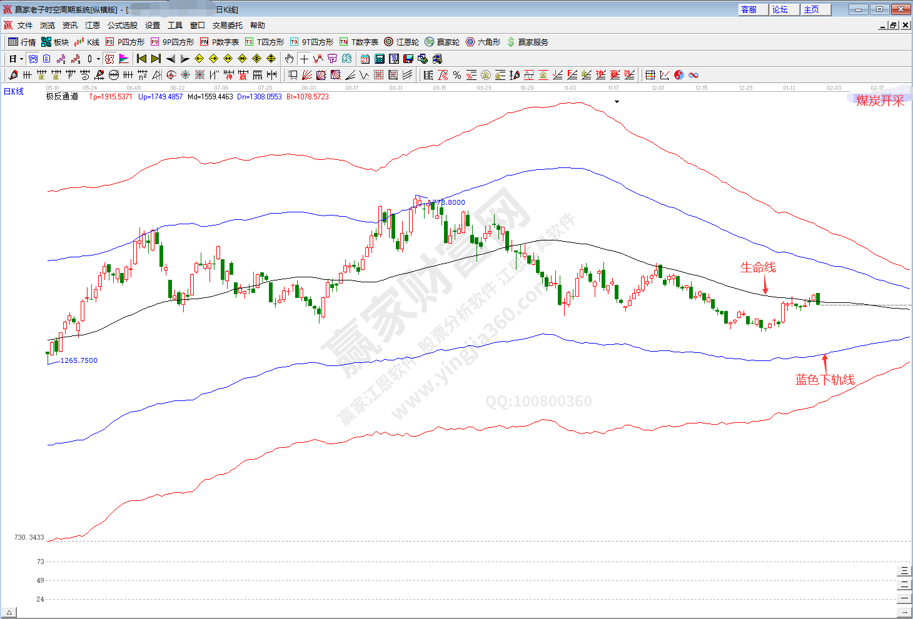Open the candlestick style dropdown arrow
913x619 pixels.
(98, 59)
